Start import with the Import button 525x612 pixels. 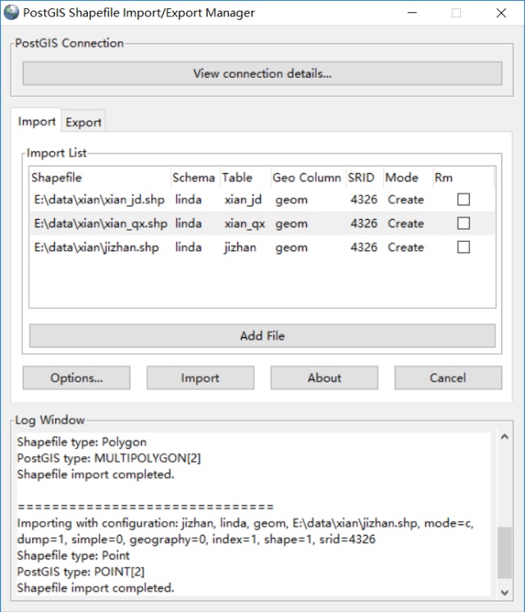pyautogui.click(x=200, y=378)
